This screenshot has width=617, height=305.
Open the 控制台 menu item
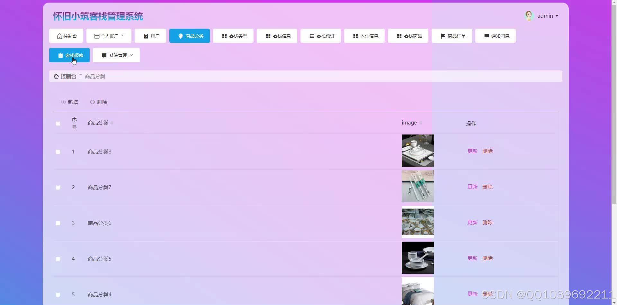(66, 36)
